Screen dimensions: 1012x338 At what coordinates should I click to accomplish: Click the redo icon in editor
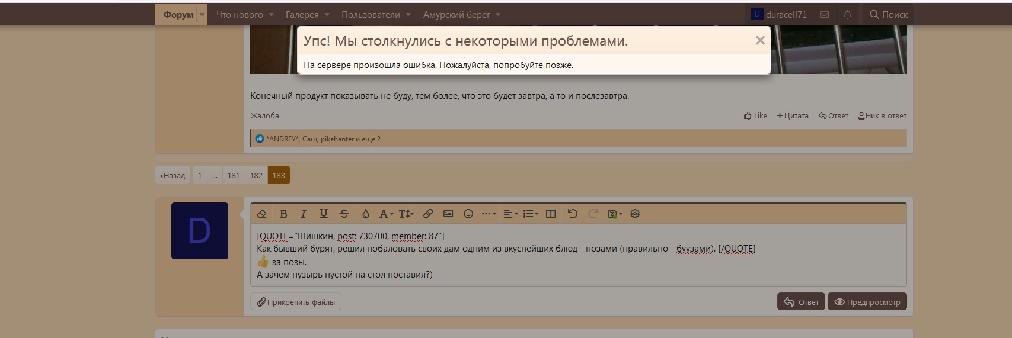(592, 214)
